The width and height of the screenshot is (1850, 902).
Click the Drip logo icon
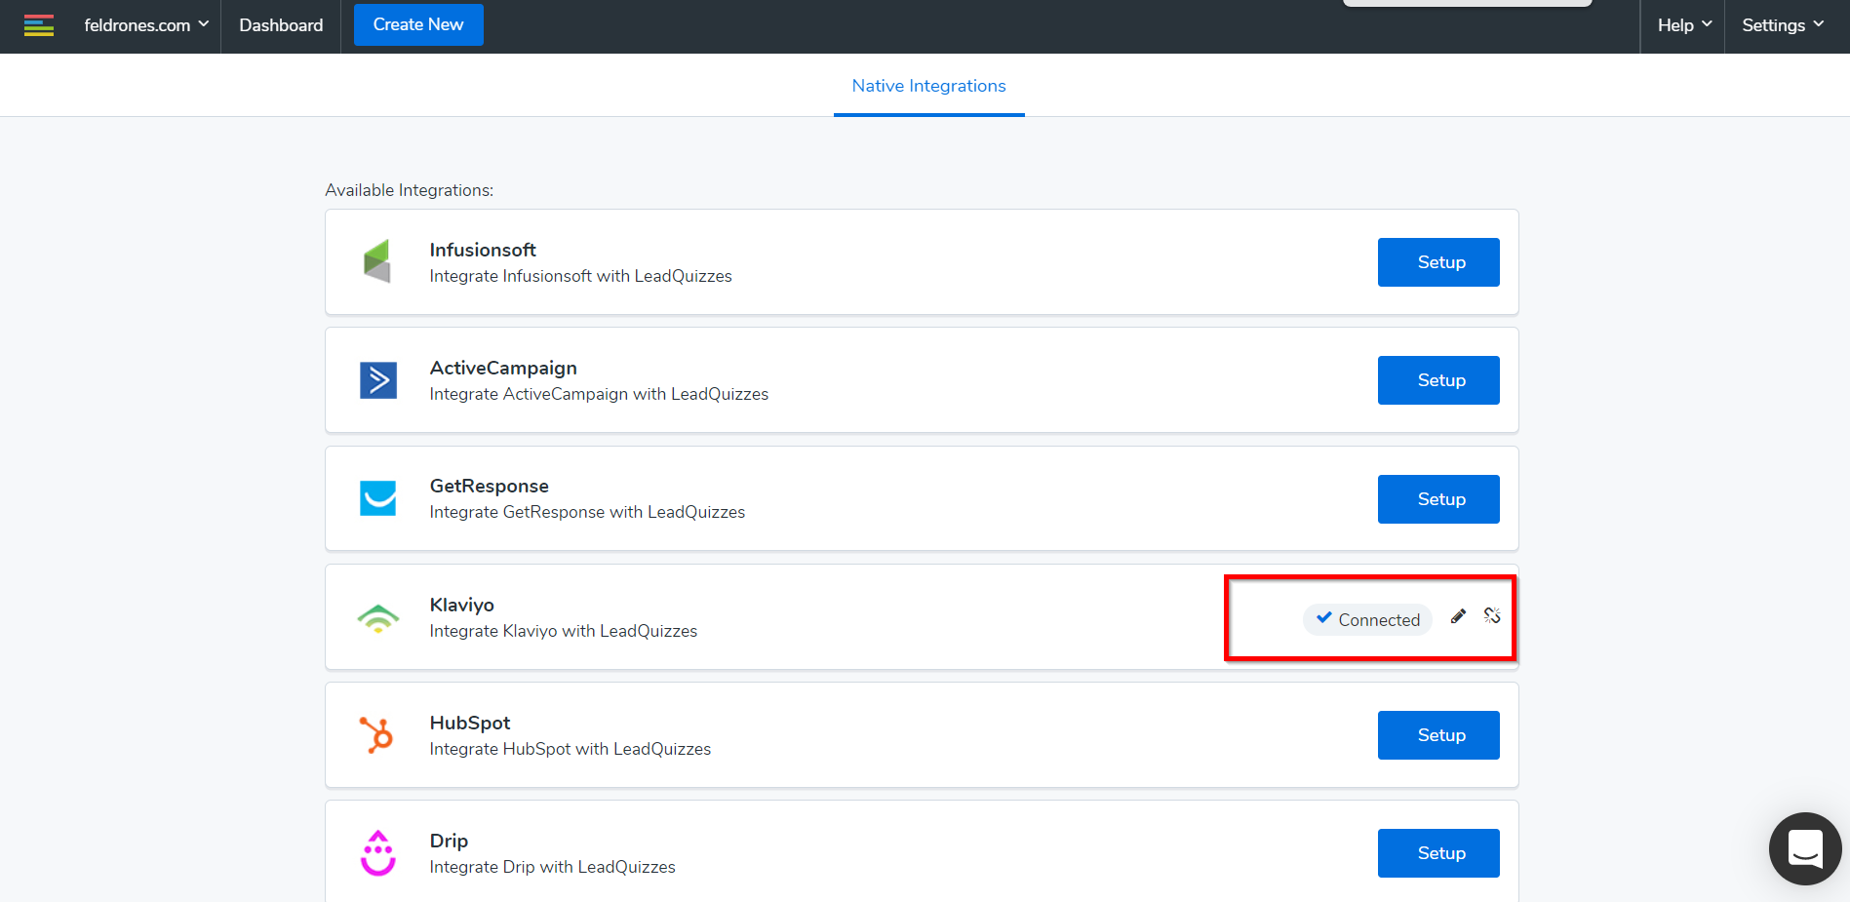[378, 853]
